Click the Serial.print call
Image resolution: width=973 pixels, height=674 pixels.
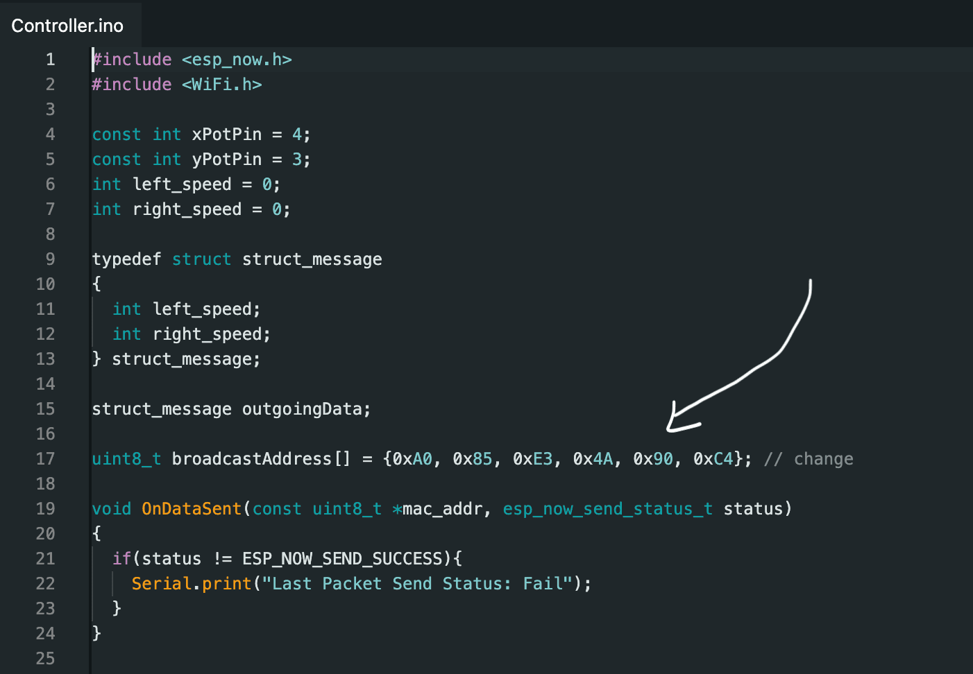pos(192,584)
